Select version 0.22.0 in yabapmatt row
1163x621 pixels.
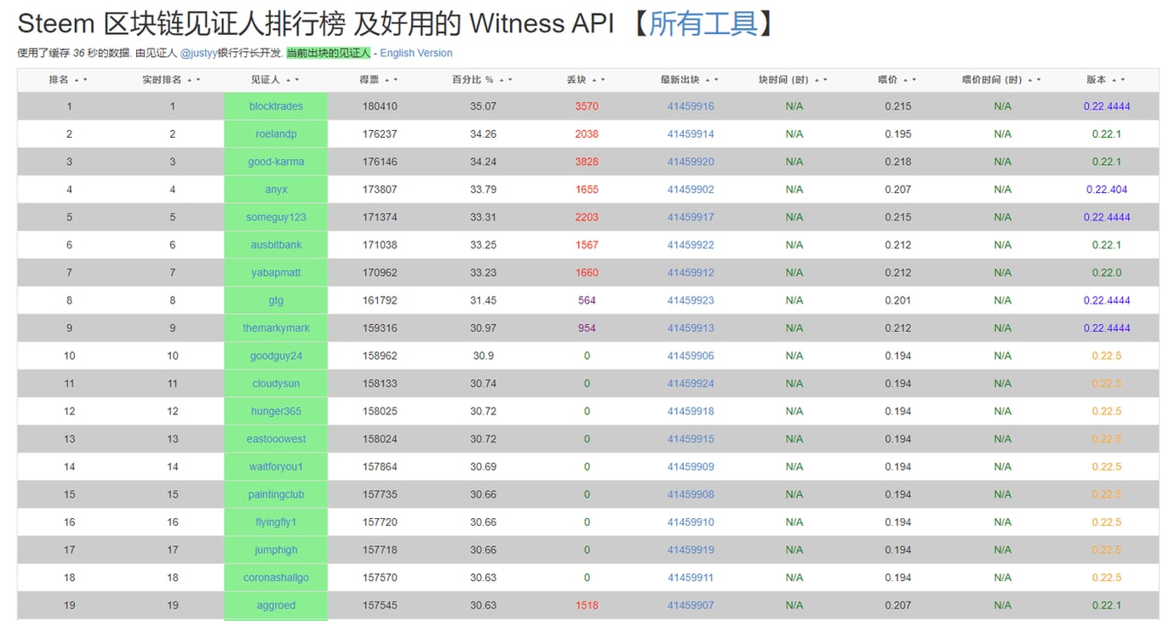pos(1107,273)
